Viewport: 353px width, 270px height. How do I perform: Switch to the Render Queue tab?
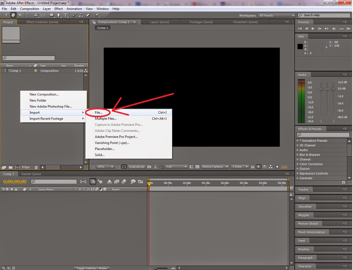pos(31,174)
